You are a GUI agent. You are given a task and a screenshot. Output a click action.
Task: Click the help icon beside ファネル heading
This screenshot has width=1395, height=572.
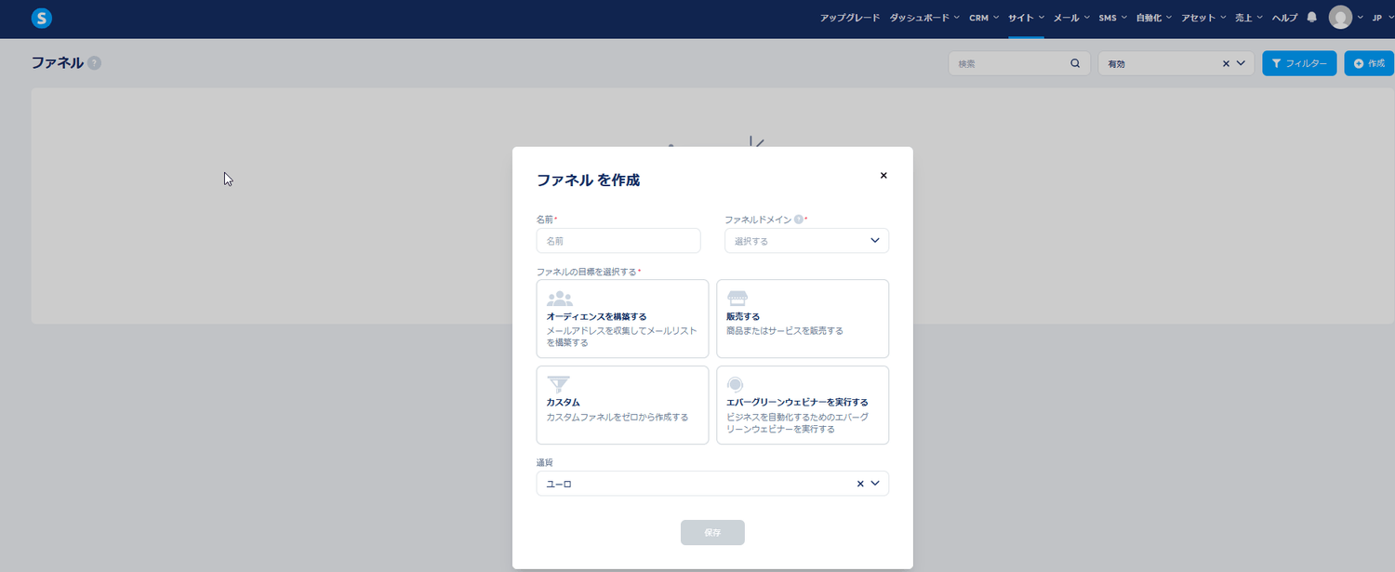94,62
